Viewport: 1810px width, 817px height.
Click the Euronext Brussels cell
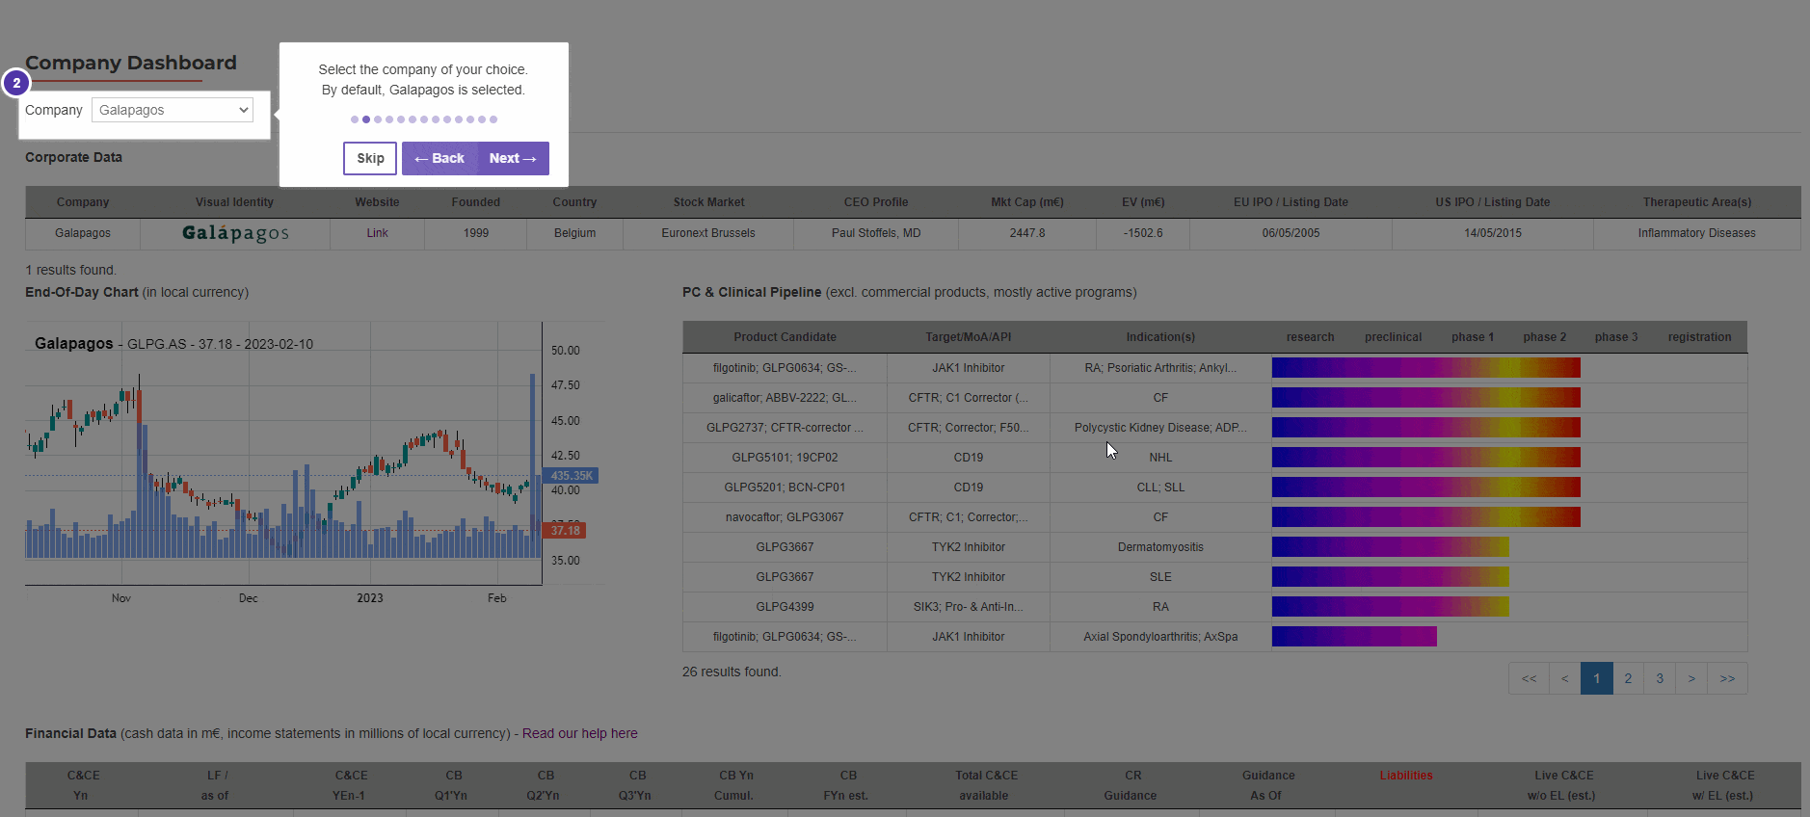(708, 233)
